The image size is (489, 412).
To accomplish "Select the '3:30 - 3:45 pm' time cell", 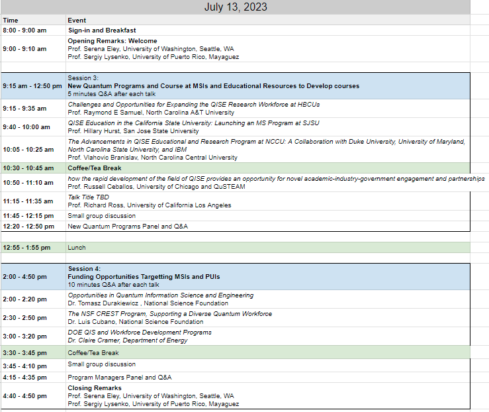I will [x=33, y=352].
